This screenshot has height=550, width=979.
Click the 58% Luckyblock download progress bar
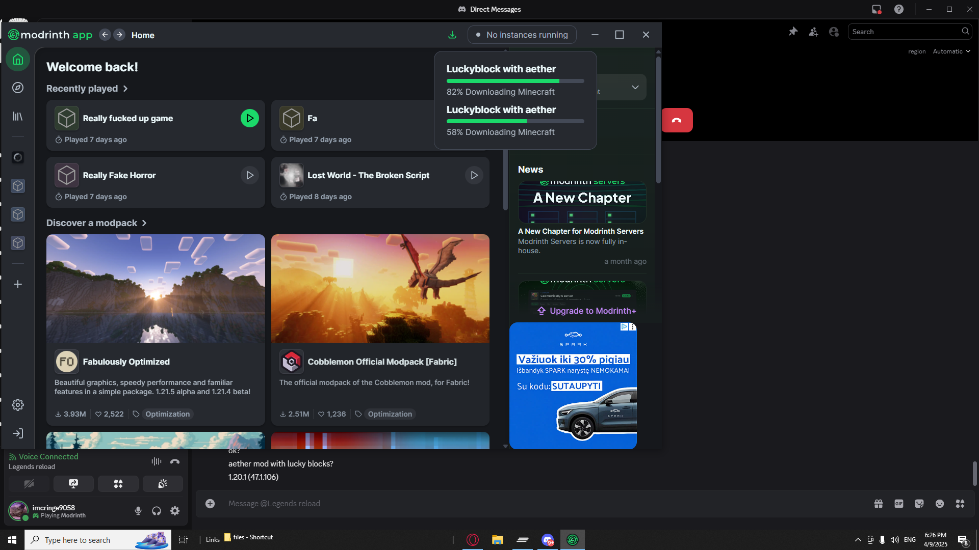516,121
